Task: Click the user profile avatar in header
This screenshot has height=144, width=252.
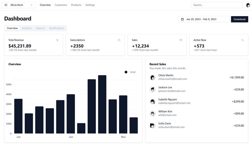Action: coord(248,5)
